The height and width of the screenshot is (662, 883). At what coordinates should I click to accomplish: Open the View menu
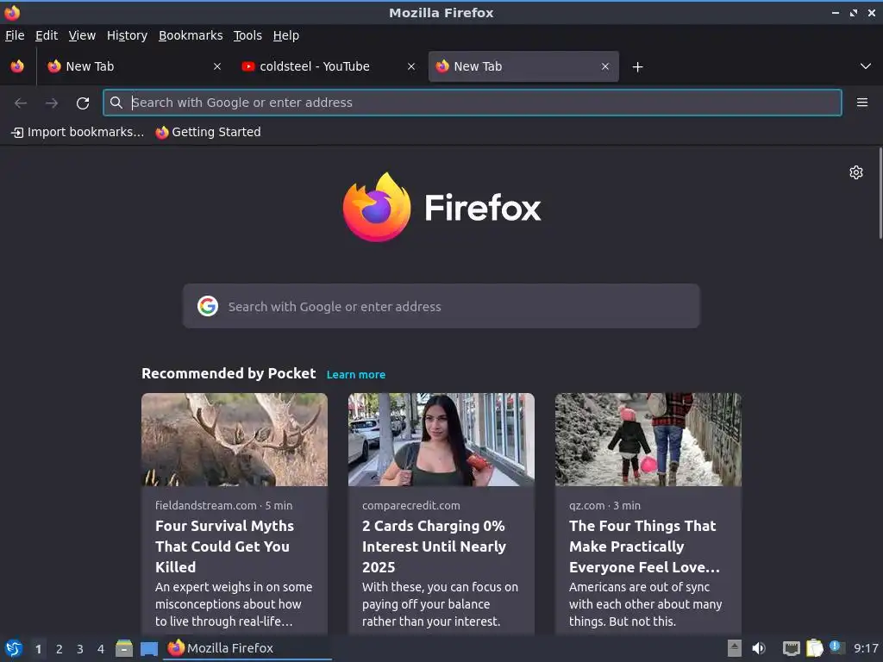(x=82, y=35)
